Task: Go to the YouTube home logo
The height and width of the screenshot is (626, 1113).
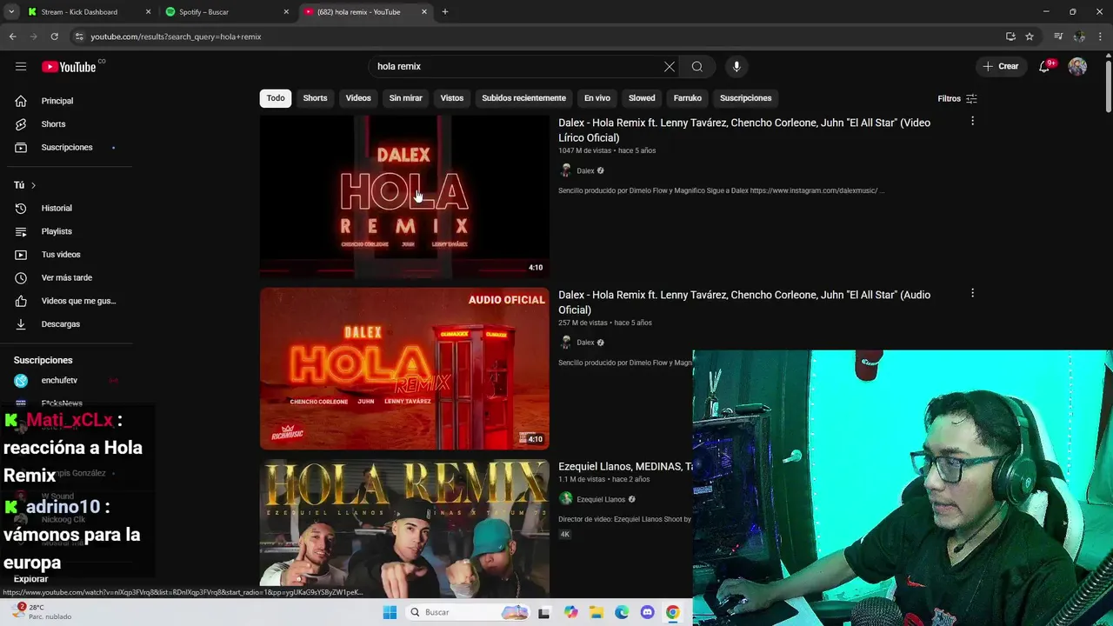Action: (x=69, y=67)
